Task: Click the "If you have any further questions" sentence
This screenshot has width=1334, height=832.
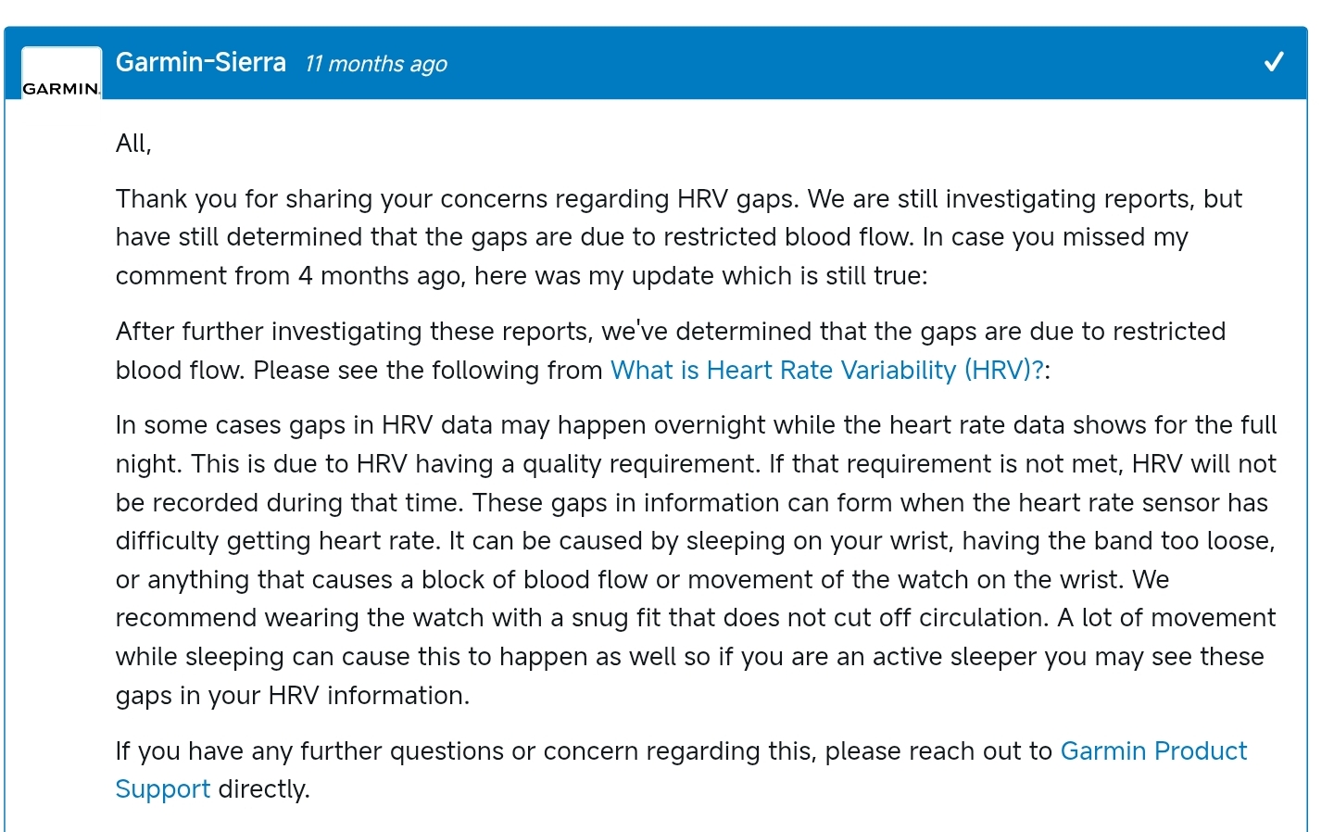Action: tap(584, 750)
